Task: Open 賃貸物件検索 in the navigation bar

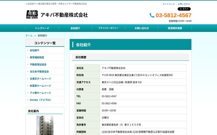Action: (x=175, y=28)
